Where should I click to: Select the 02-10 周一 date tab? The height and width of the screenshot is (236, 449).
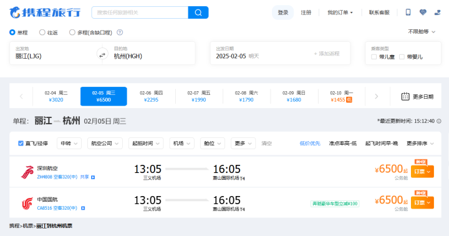coord(341,96)
